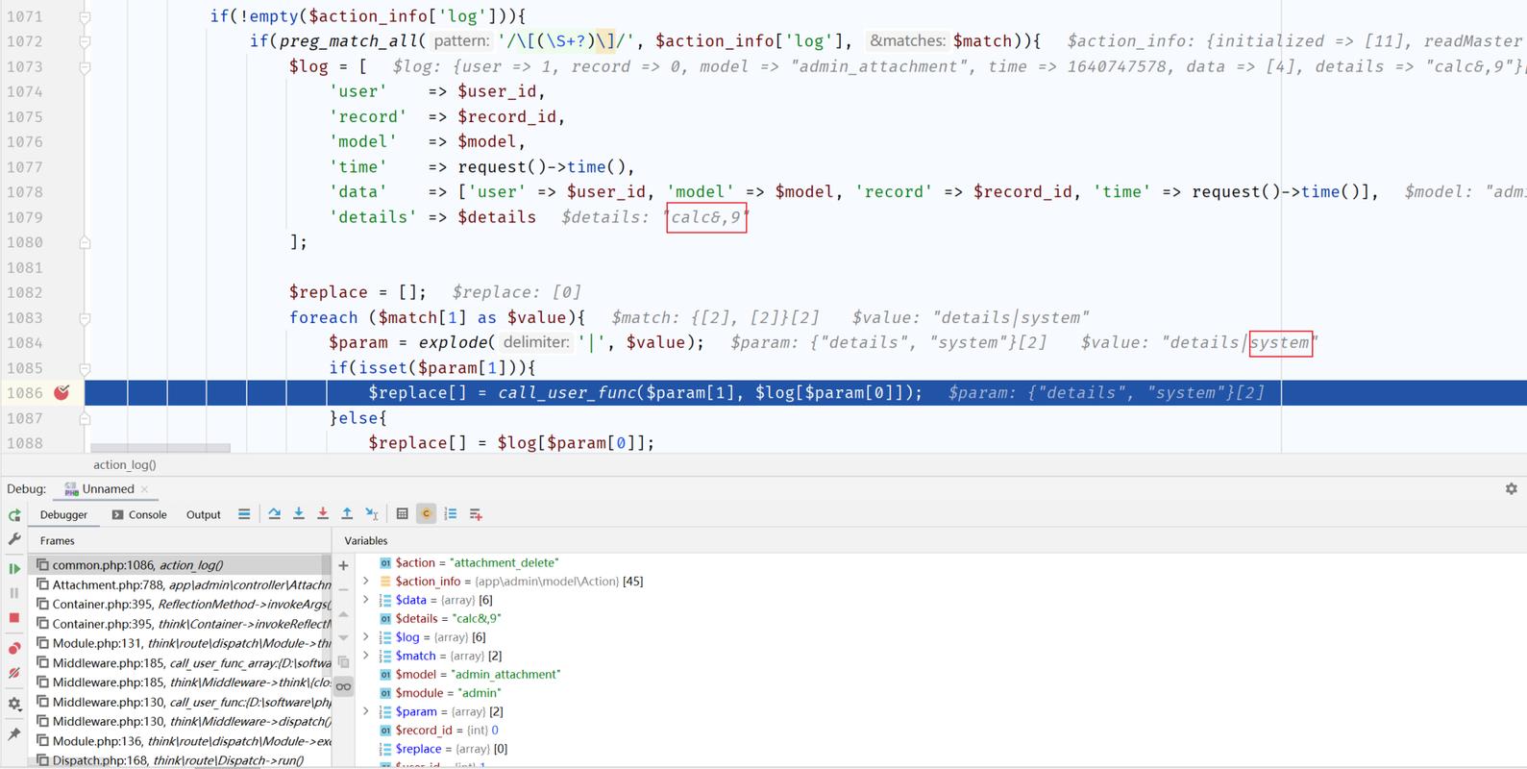Viewport: 1527px width, 769px height.
Task: Place cursor on call_user_func at line 1086
Action: pyautogui.click(x=567, y=392)
